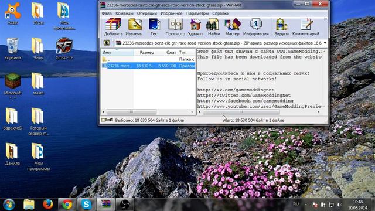The width and height of the screenshot is (375, 211).
Task: Open File Explorer from taskbar
Action: [29, 205]
